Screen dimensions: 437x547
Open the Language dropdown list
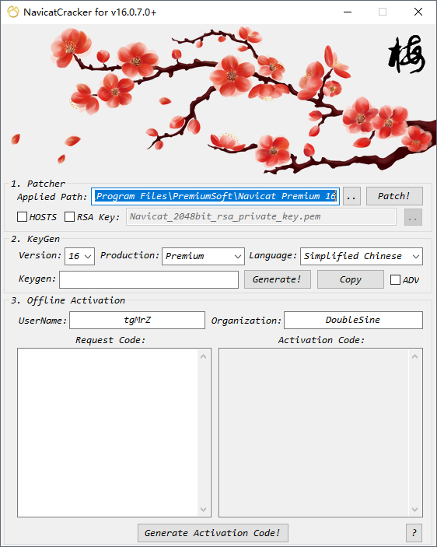(x=362, y=257)
